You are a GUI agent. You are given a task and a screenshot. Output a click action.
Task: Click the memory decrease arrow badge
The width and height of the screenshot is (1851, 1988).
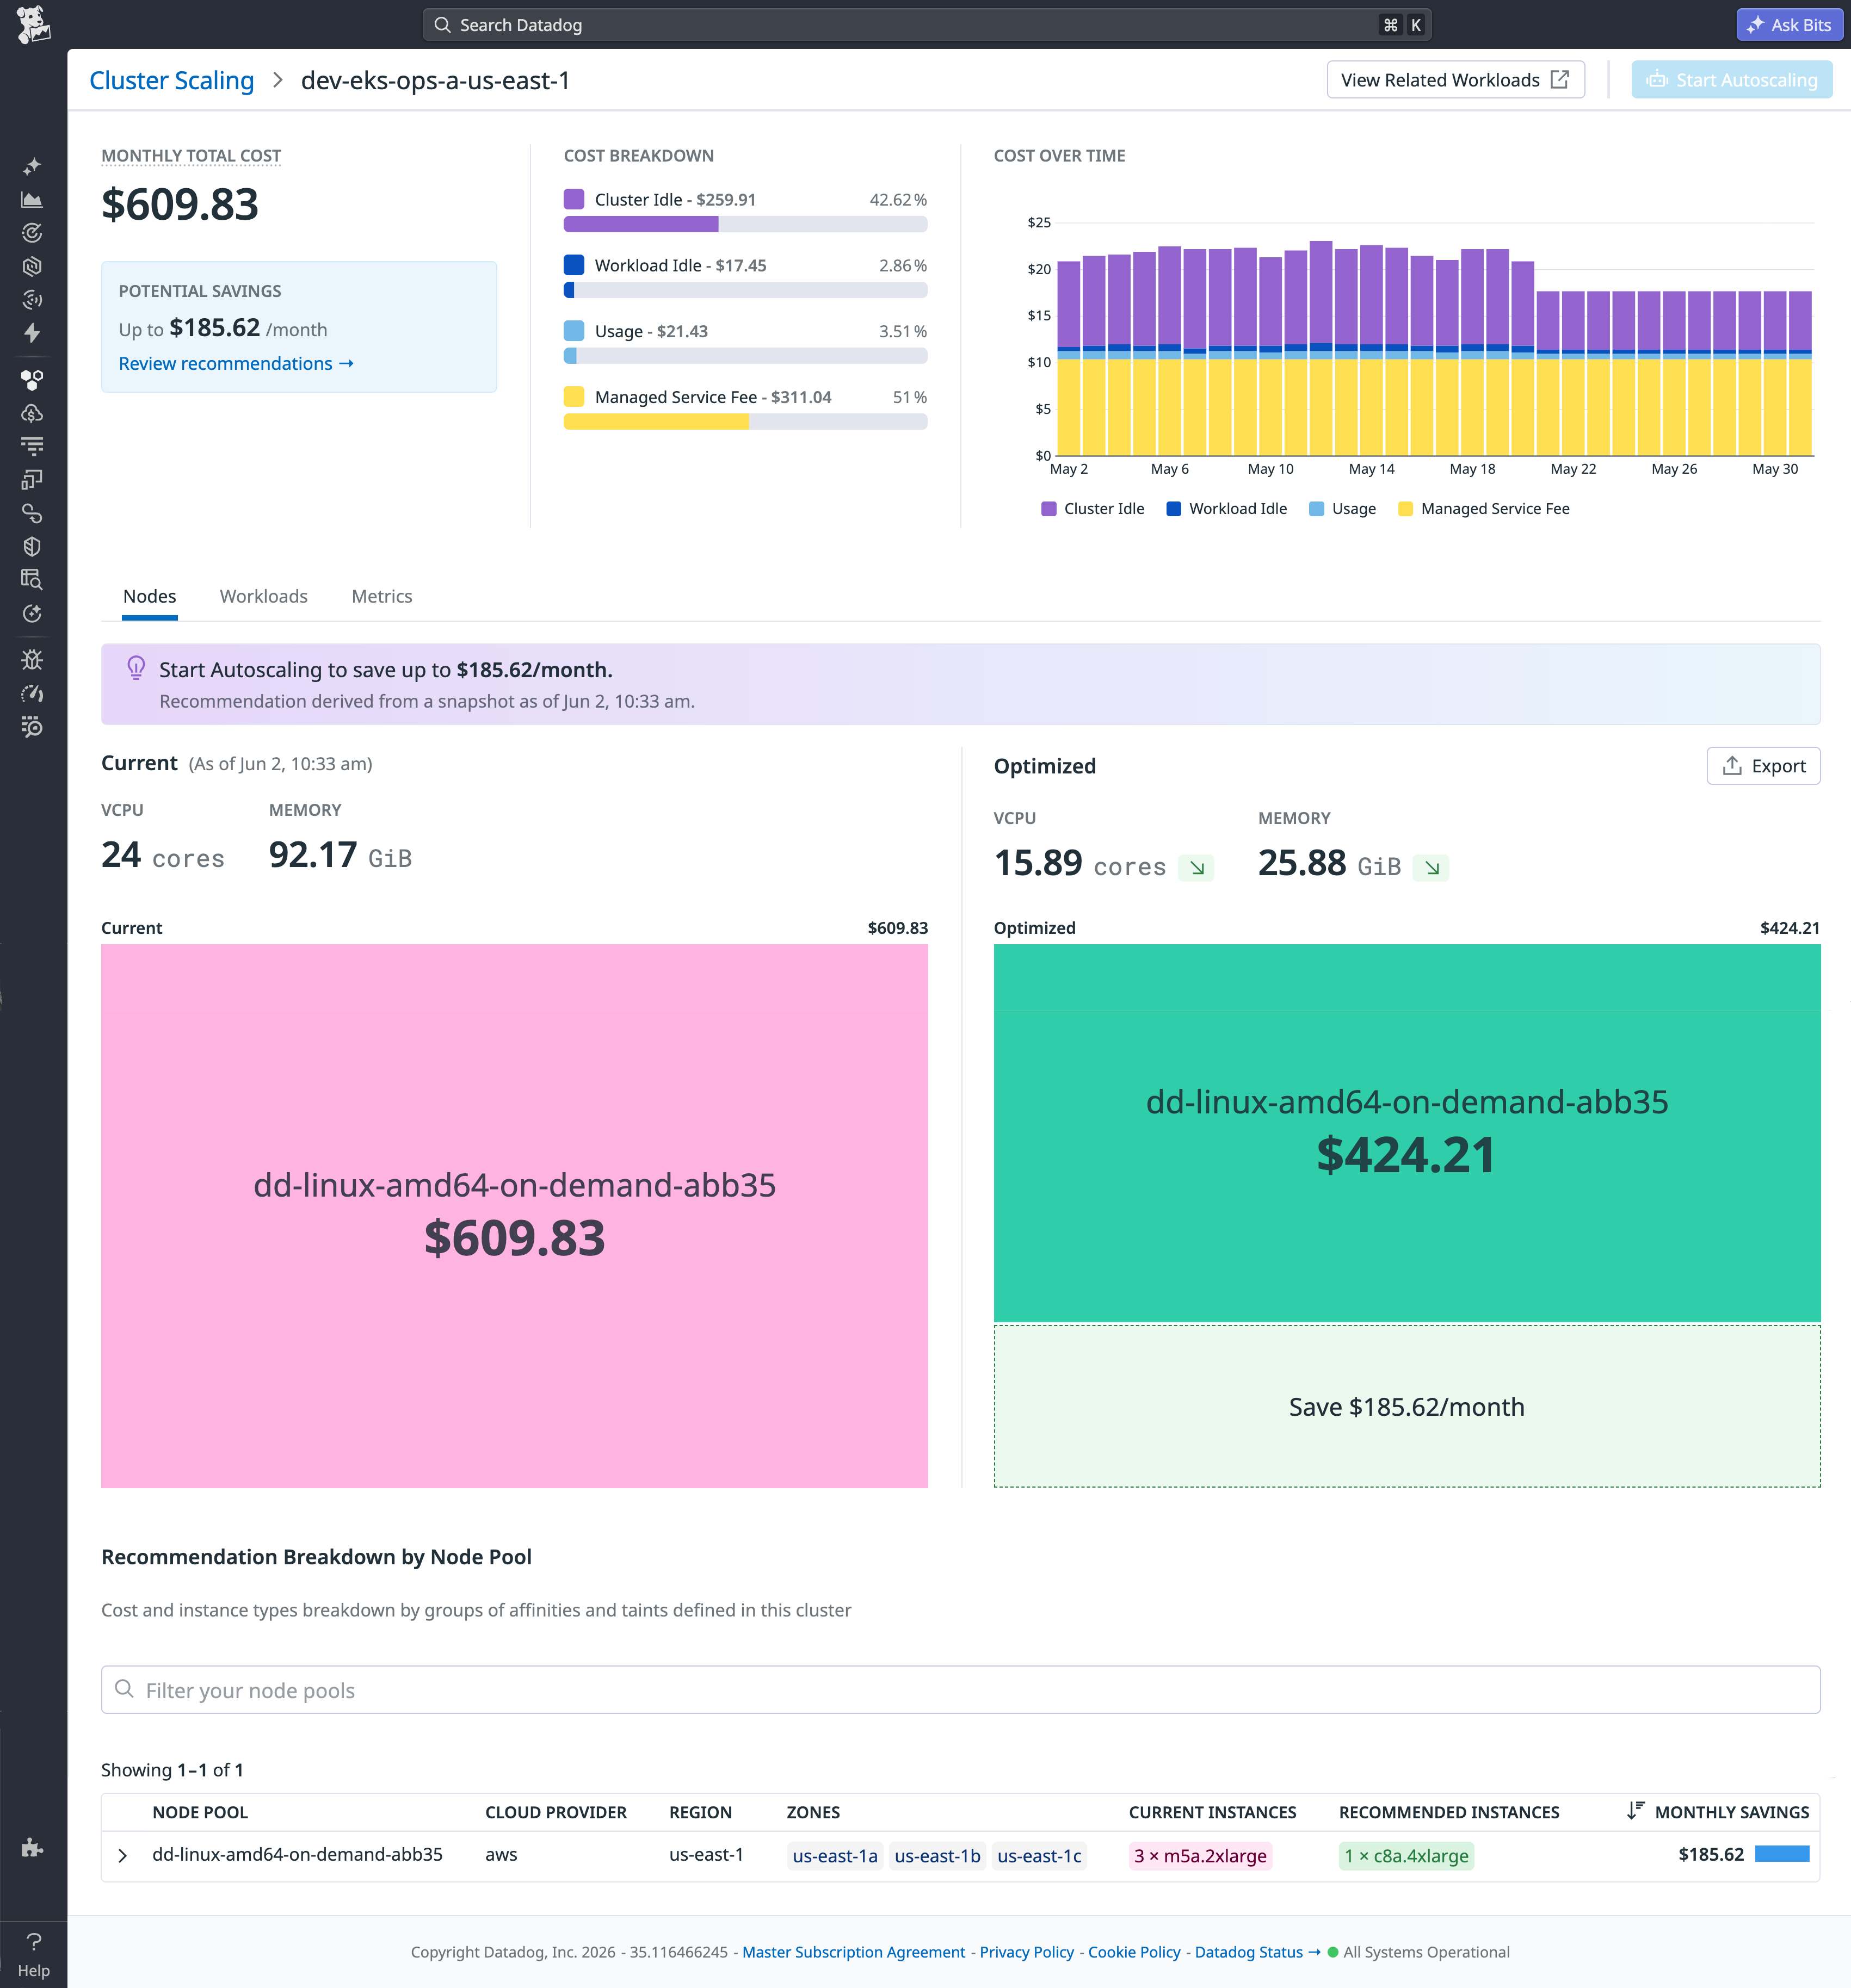tap(1432, 867)
